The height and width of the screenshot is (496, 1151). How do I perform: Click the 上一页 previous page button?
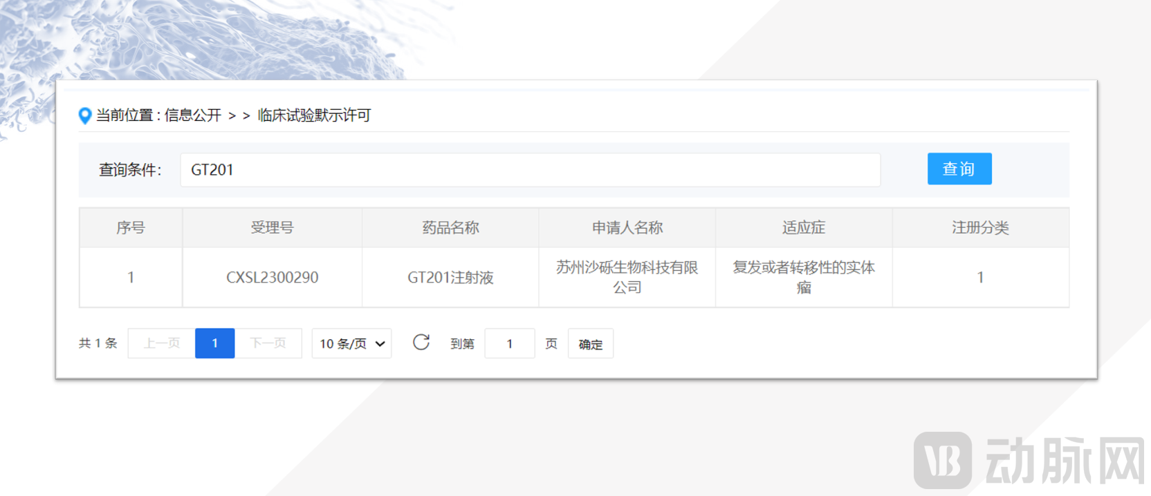click(x=161, y=343)
